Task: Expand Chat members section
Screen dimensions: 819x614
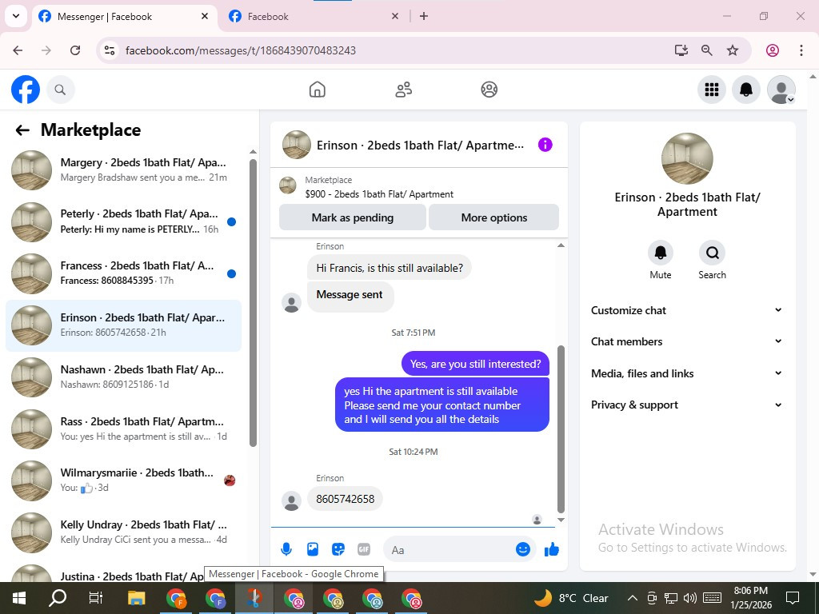Action: [687, 341]
